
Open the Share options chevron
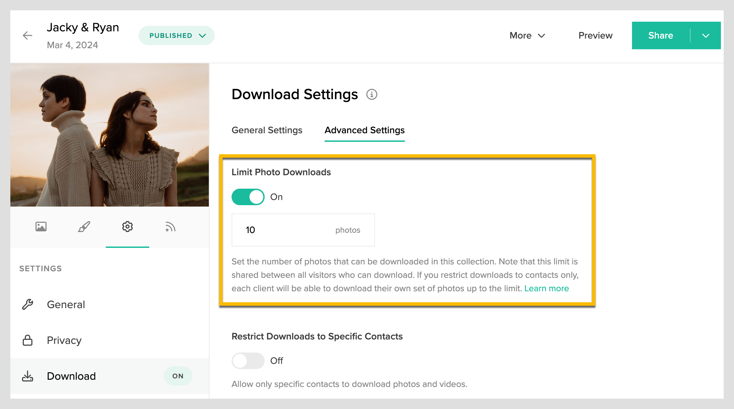pyautogui.click(x=706, y=35)
